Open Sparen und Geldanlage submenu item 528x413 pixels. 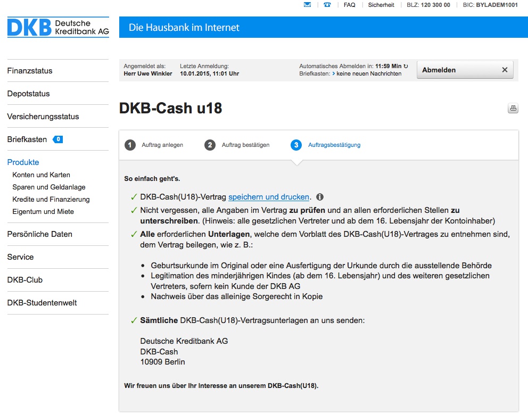[x=49, y=187]
